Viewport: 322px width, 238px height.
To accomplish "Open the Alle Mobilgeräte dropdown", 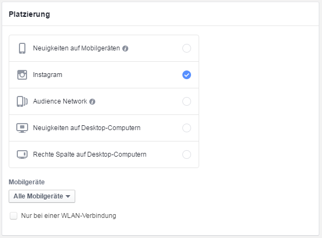I will (42, 196).
